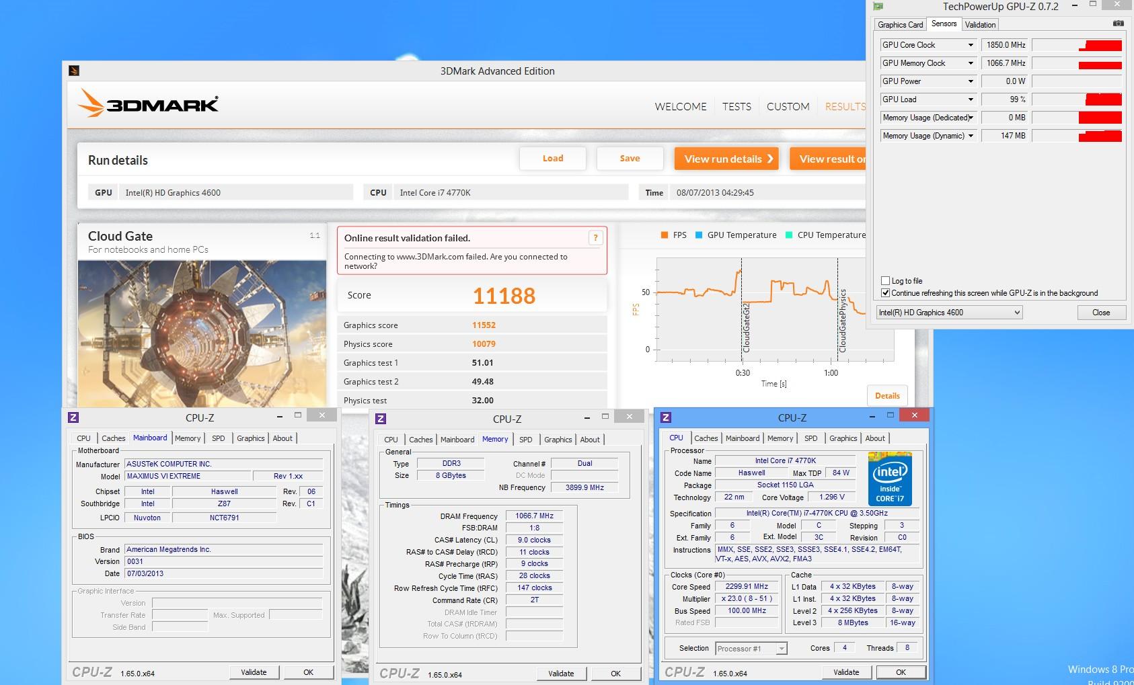
Task: Click the CPU-Z Memory window Z icon
Action: [381, 419]
